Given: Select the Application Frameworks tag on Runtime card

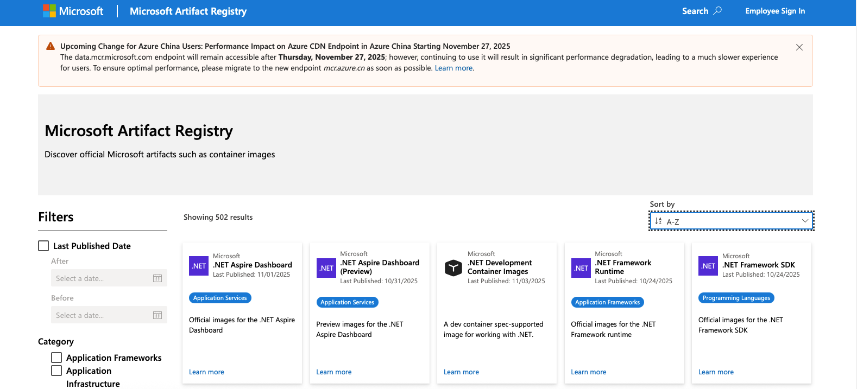Looking at the screenshot, I should point(607,302).
